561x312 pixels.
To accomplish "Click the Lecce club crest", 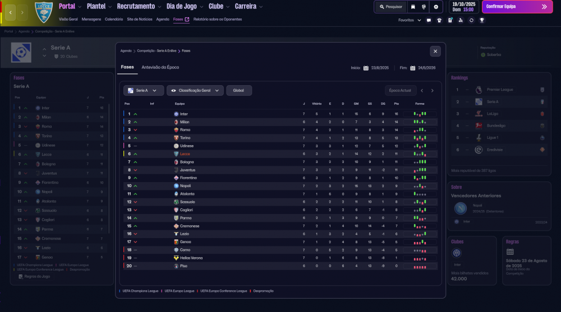I will pyautogui.click(x=44, y=12).
